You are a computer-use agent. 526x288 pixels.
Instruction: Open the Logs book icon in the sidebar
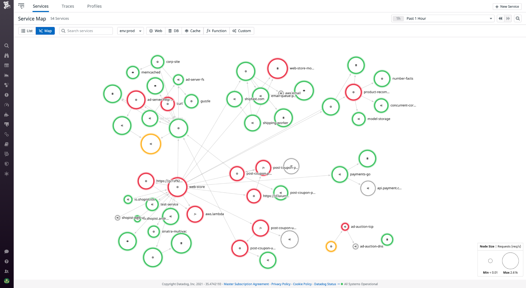7,144
